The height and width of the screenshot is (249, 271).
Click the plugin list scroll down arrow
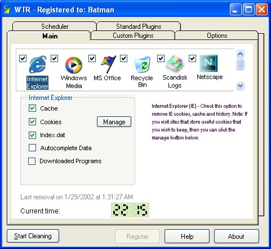pyautogui.click(x=240, y=86)
